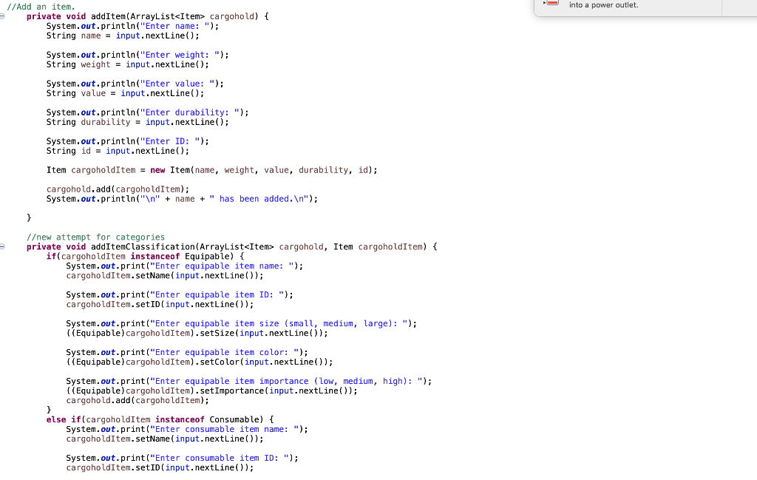
Task: Click the 'setImportance(input.nextLine())' line
Action: coord(212,391)
